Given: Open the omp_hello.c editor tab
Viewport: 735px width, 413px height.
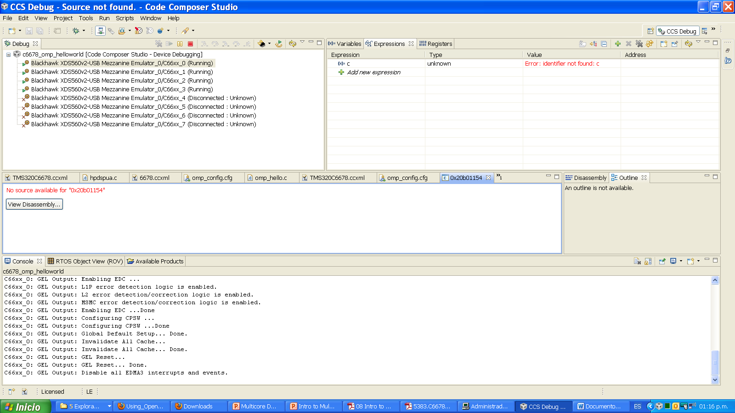Looking at the screenshot, I should tap(271, 178).
